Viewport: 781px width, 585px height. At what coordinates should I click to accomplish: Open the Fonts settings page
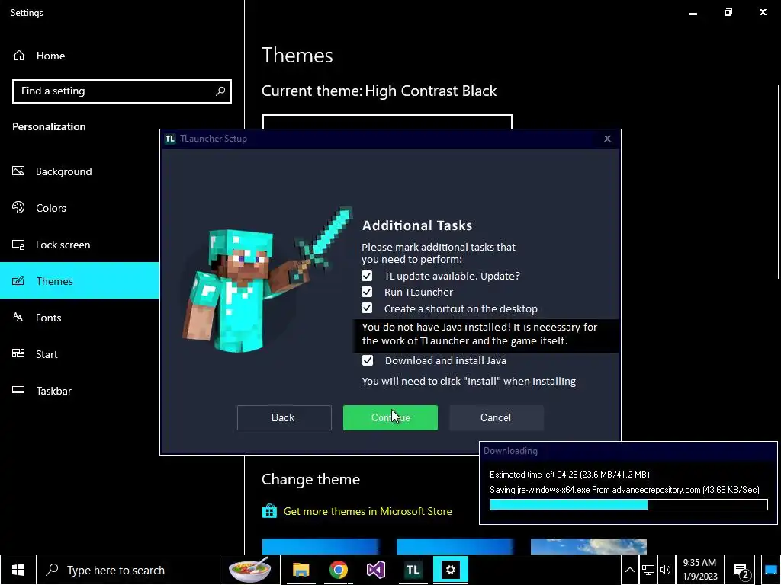tap(79, 318)
